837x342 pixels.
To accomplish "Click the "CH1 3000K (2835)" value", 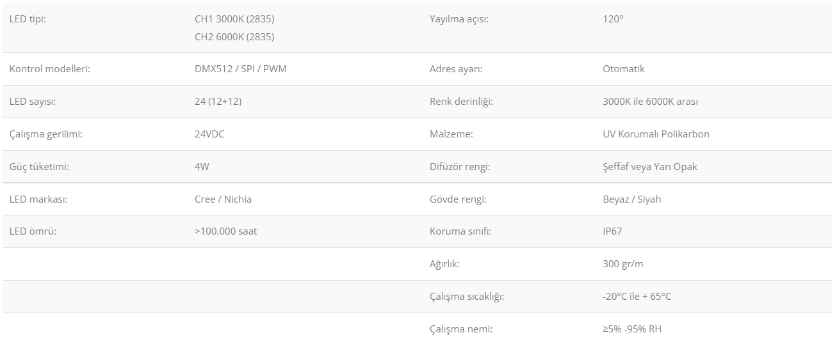I will coord(234,19).
